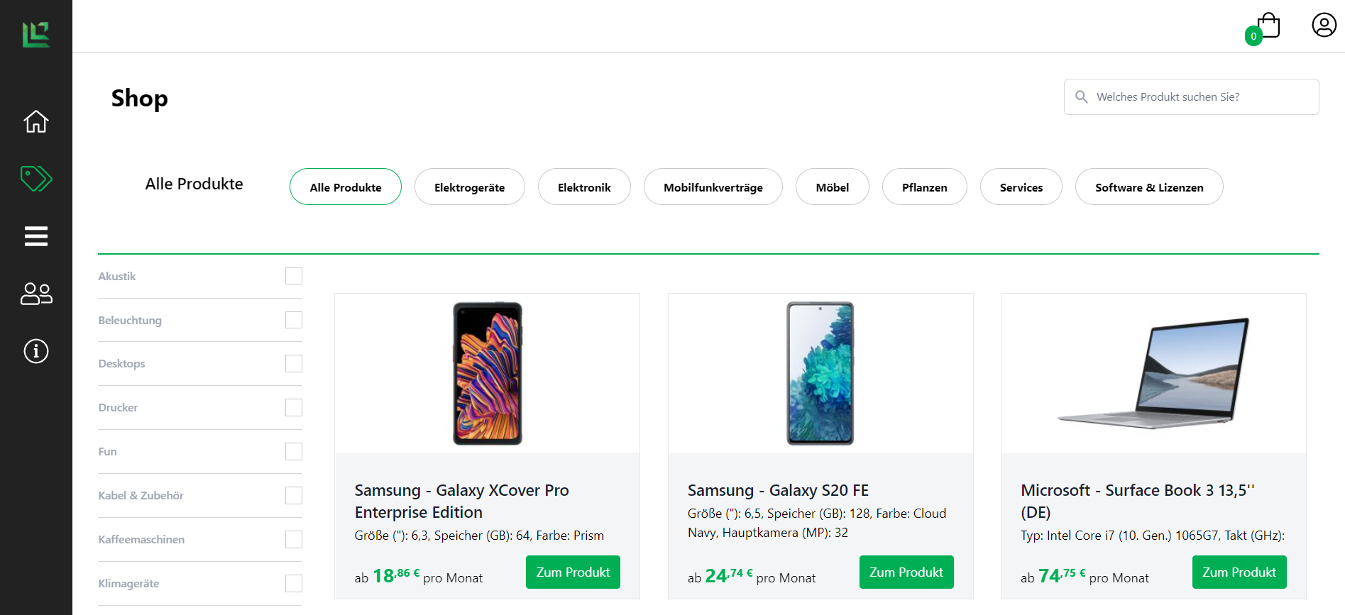The image size is (1345, 615).
Task: Open the user account profile icon
Action: [1324, 26]
